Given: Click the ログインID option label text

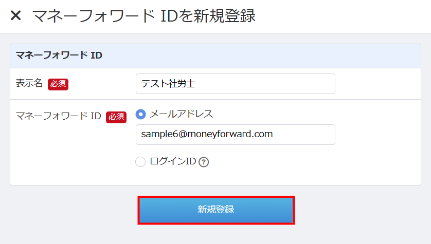Looking at the screenshot, I should point(173,162).
